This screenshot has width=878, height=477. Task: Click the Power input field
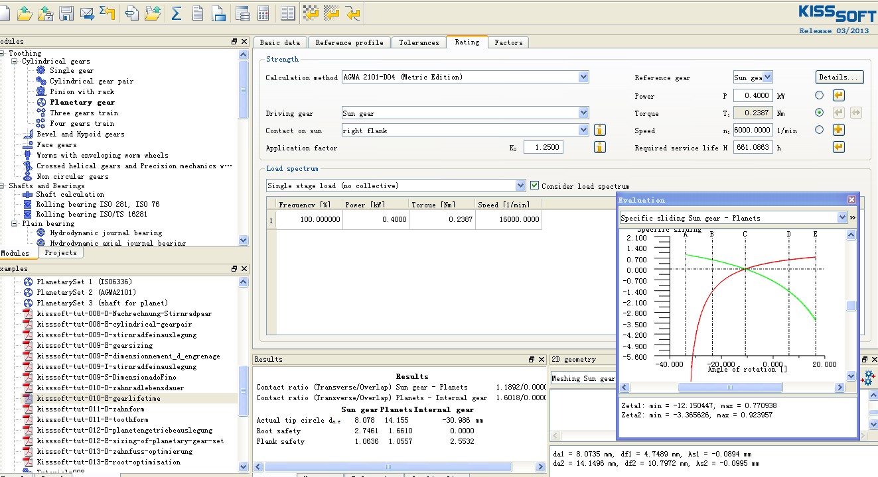click(x=753, y=95)
